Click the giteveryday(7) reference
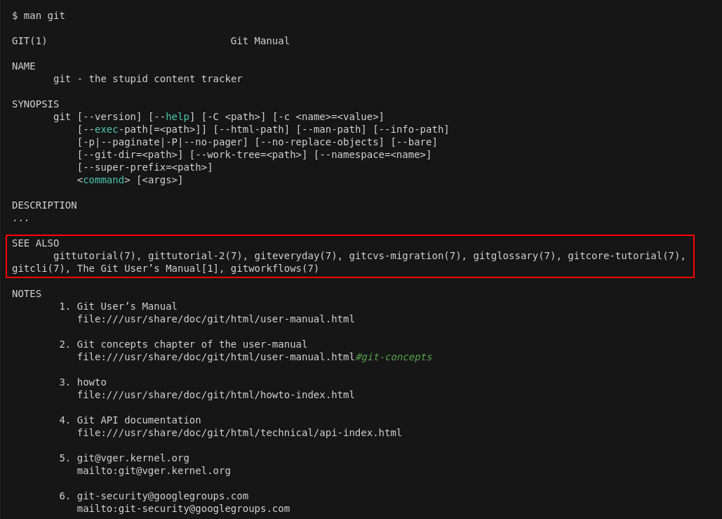This screenshot has height=519, width=722. pos(295,256)
